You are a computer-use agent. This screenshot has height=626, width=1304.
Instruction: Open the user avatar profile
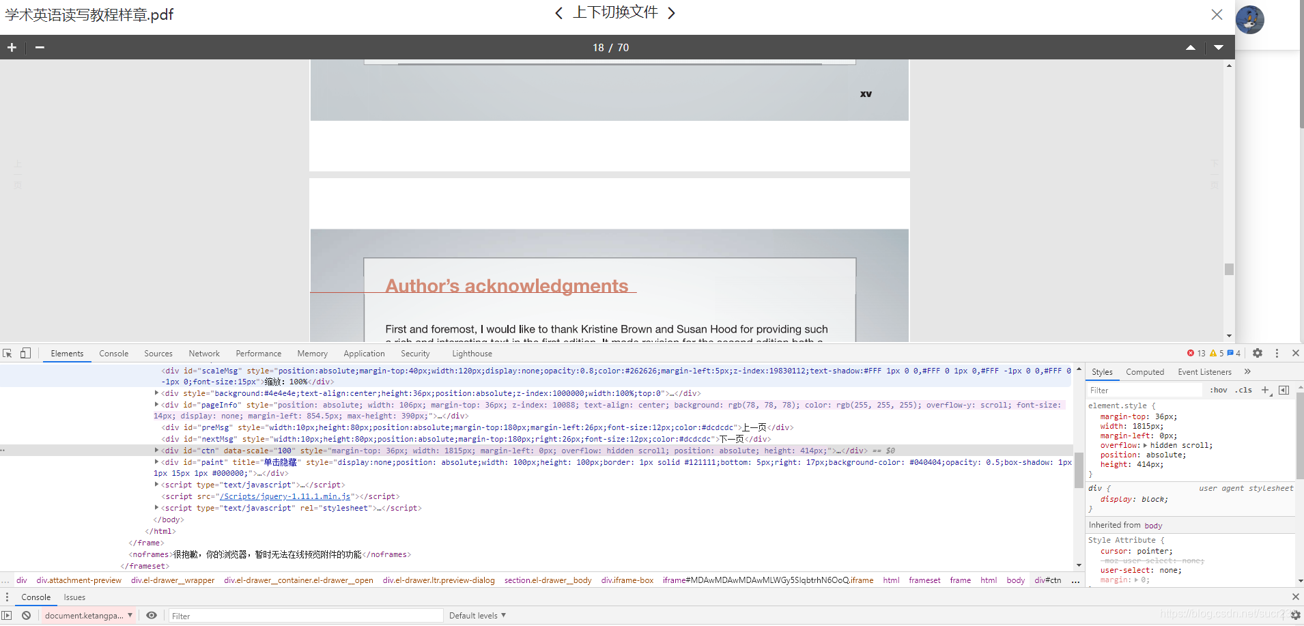coord(1250,20)
